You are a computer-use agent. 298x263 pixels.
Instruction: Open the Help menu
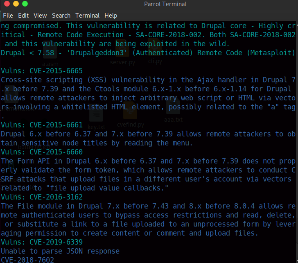click(111, 16)
